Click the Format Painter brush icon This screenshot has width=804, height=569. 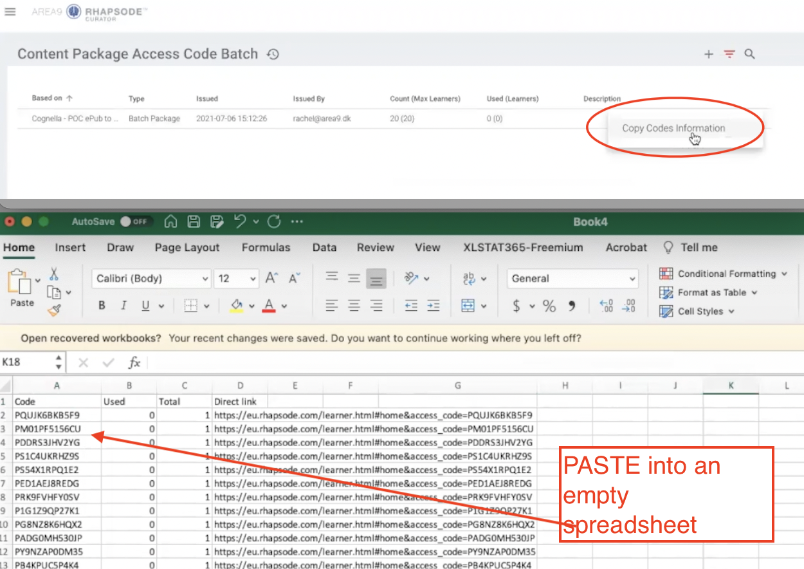tap(54, 311)
